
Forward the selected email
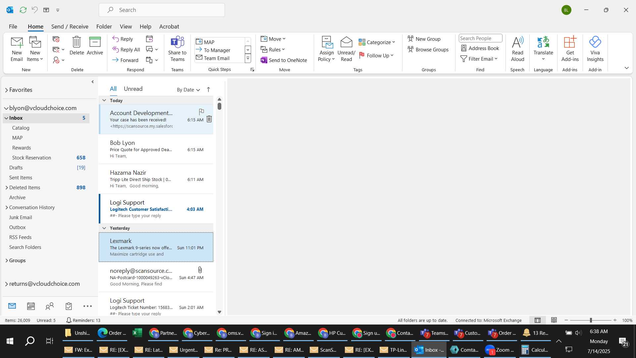(125, 60)
